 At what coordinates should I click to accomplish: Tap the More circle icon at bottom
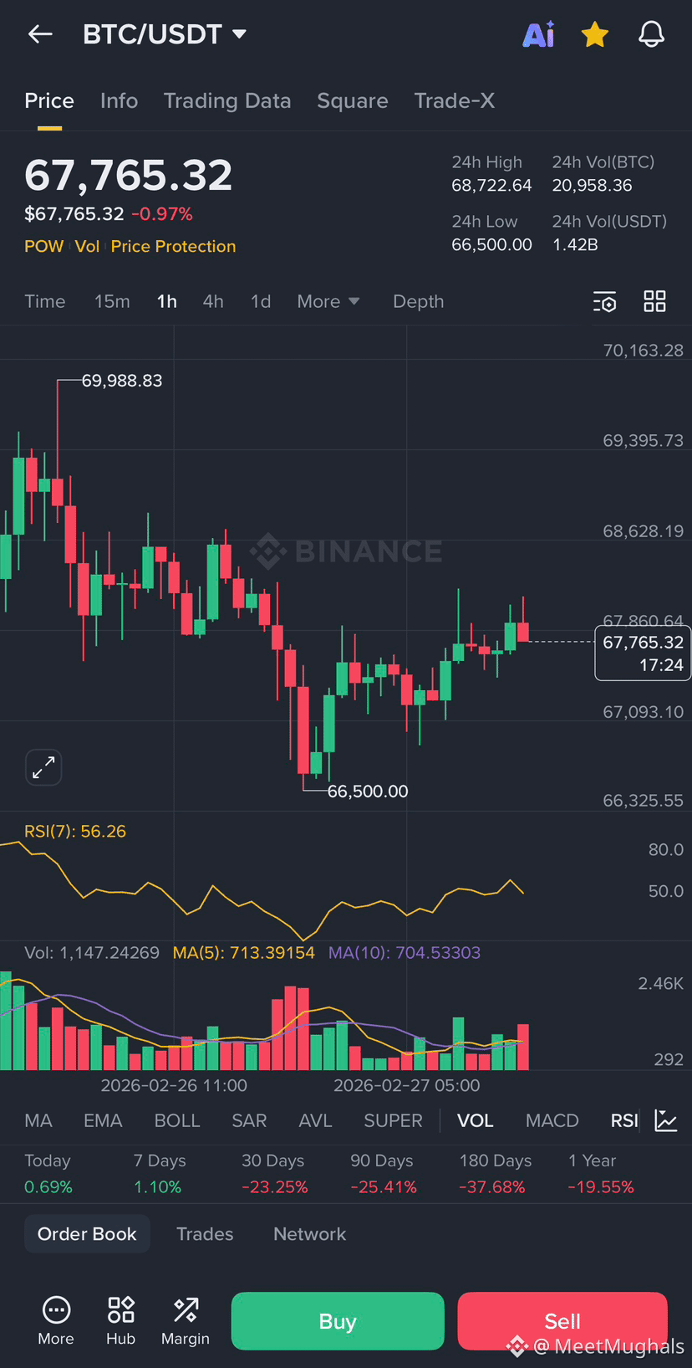coord(56,1320)
